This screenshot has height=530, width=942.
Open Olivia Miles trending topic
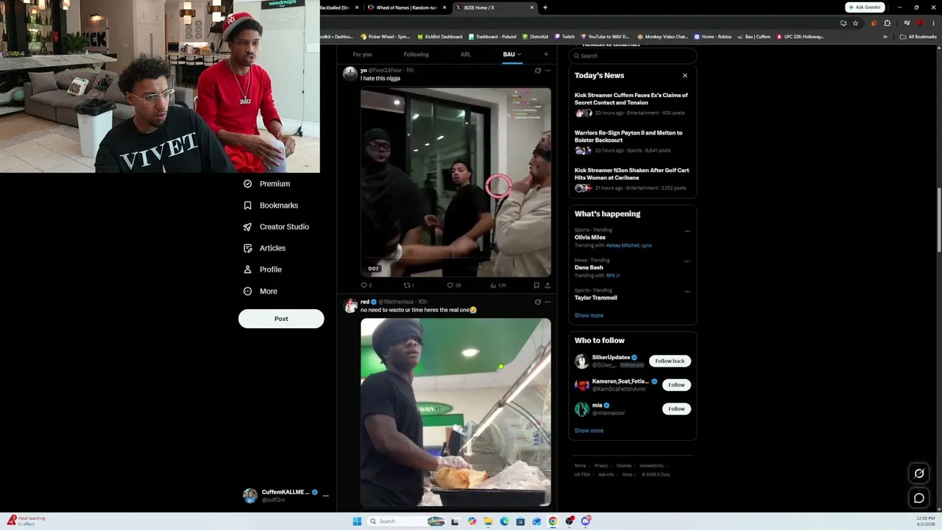pos(590,238)
